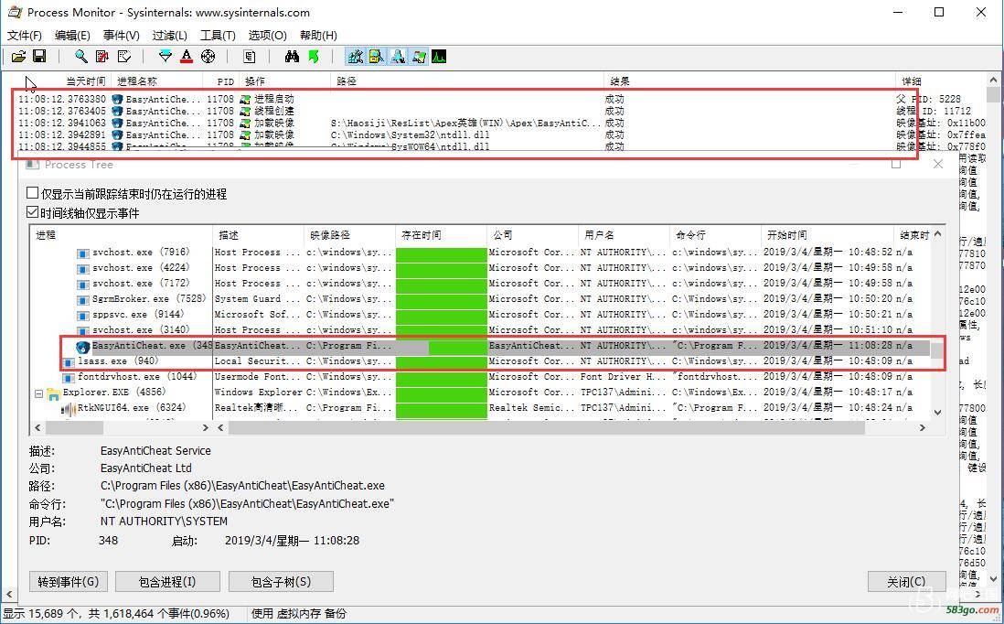Click the 转到事件(G) button

pyautogui.click(x=69, y=582)
